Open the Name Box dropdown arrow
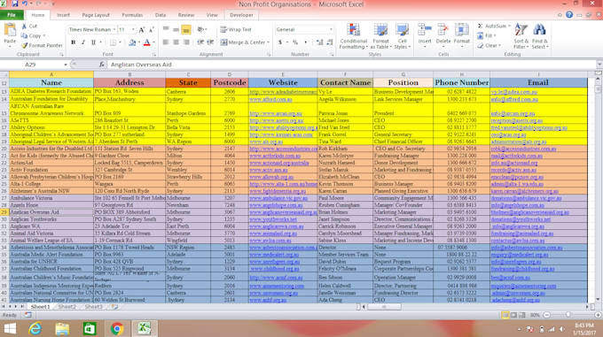603x337 pixels. coord(66,65)
